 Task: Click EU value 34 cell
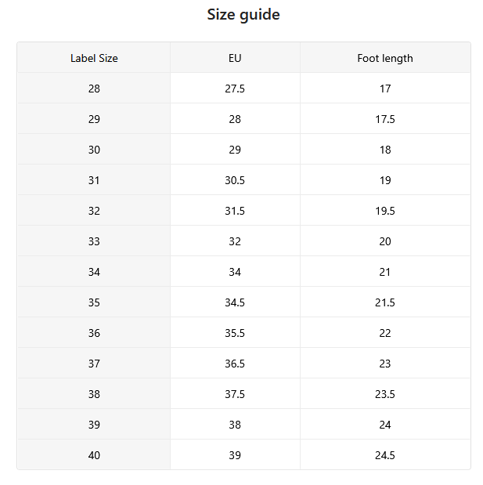click(x=235, y=272)
